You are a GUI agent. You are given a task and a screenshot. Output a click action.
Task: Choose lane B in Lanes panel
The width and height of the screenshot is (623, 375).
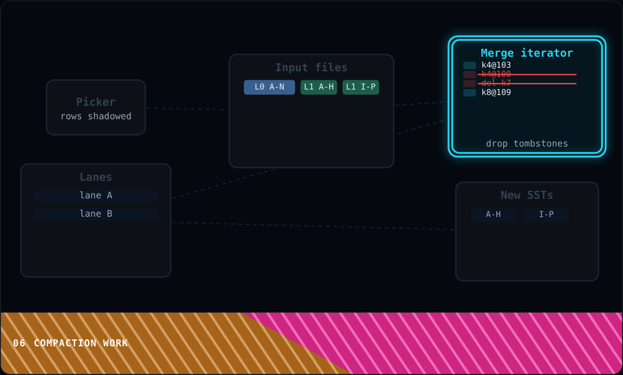point(96,214)
